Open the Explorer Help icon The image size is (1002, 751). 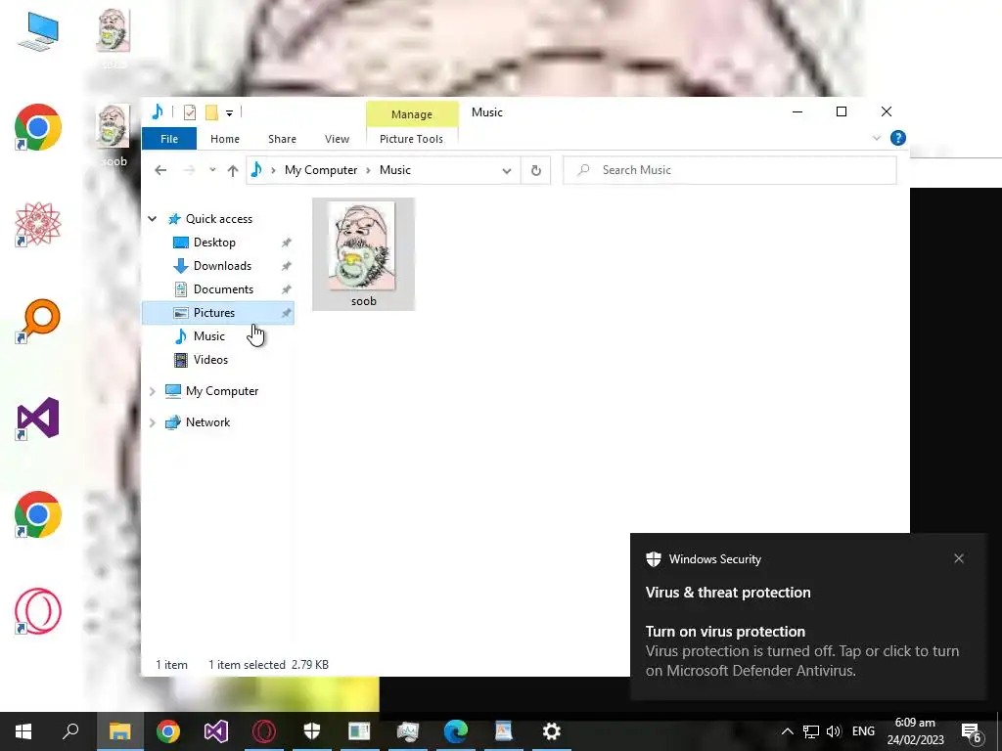[897, 138]
